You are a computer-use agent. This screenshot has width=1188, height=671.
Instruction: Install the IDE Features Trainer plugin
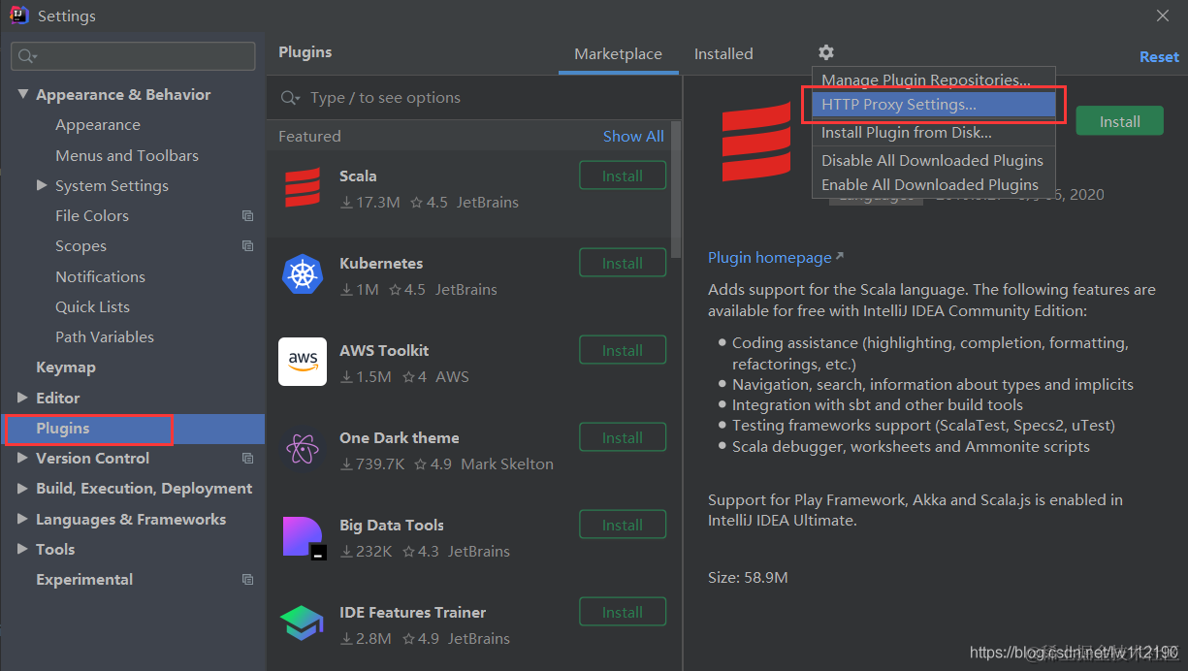tap(623, 613)
